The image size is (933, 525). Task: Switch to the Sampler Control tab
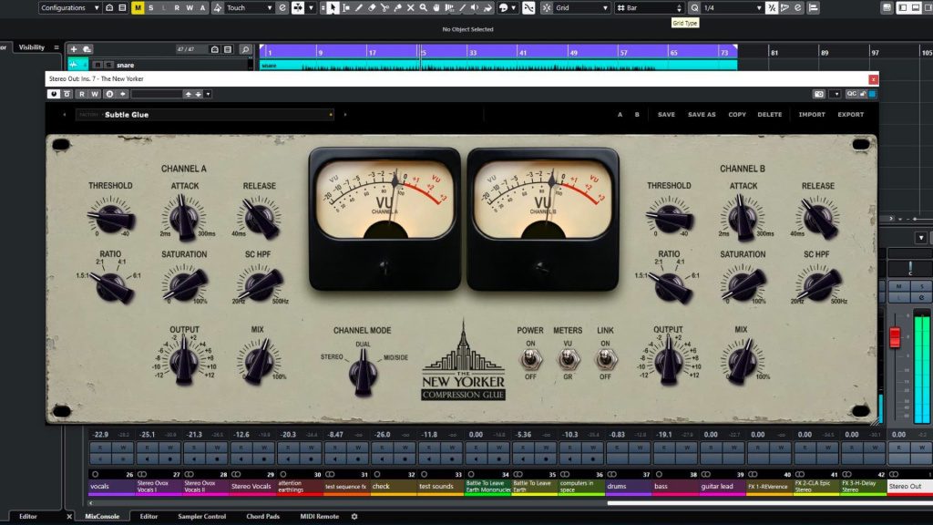(201, 516)
